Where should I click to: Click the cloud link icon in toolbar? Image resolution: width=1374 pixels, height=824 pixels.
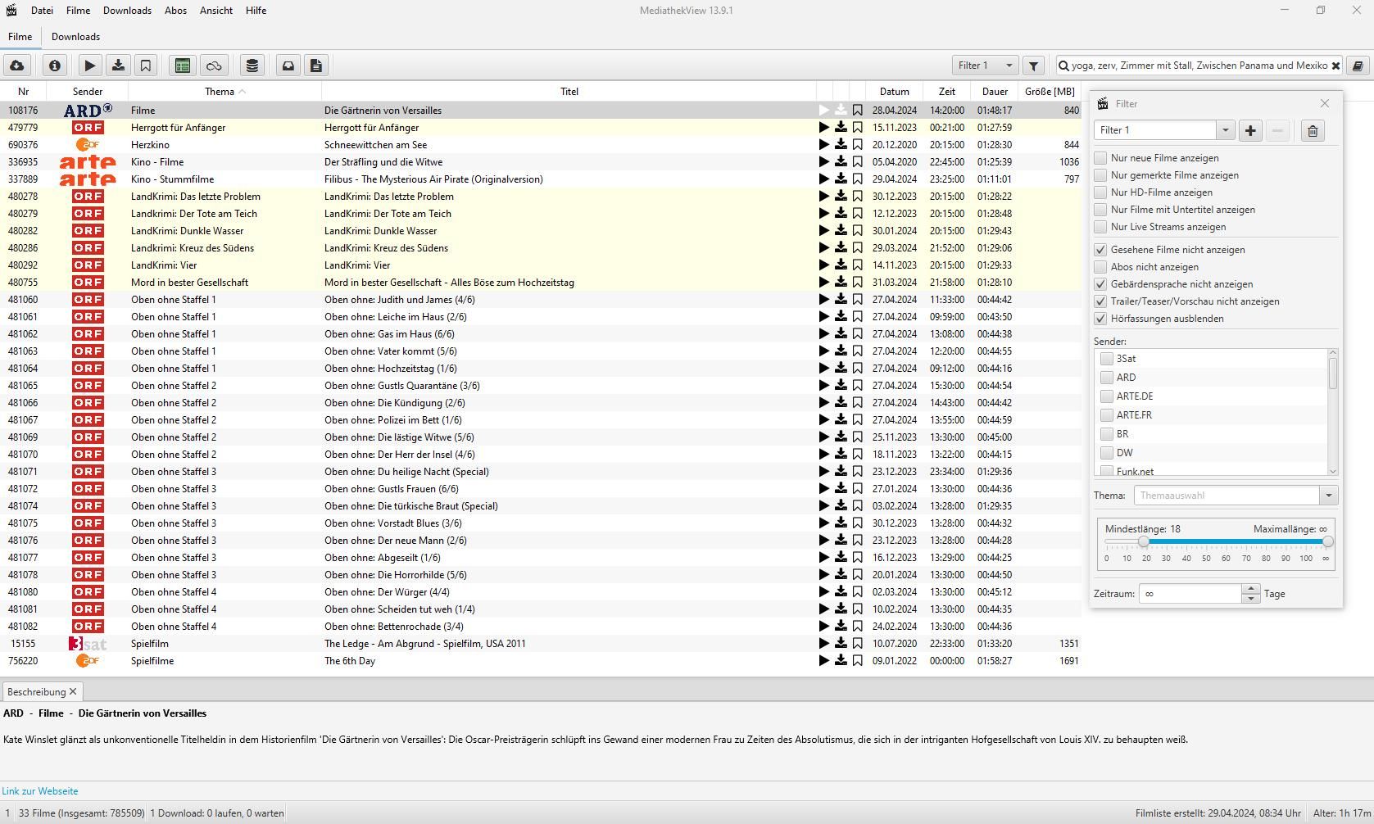(x=214, y=66)
